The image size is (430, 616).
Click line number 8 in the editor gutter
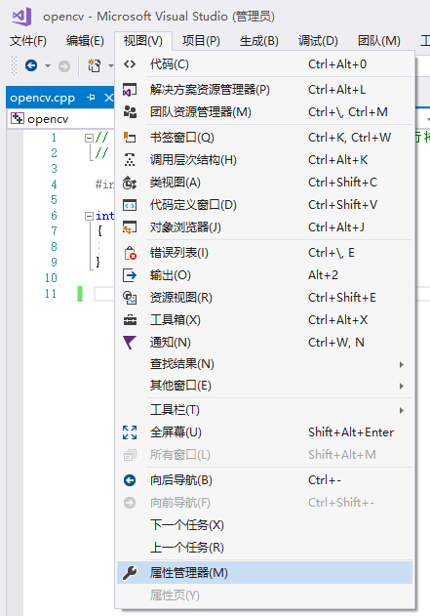[54, 247]
